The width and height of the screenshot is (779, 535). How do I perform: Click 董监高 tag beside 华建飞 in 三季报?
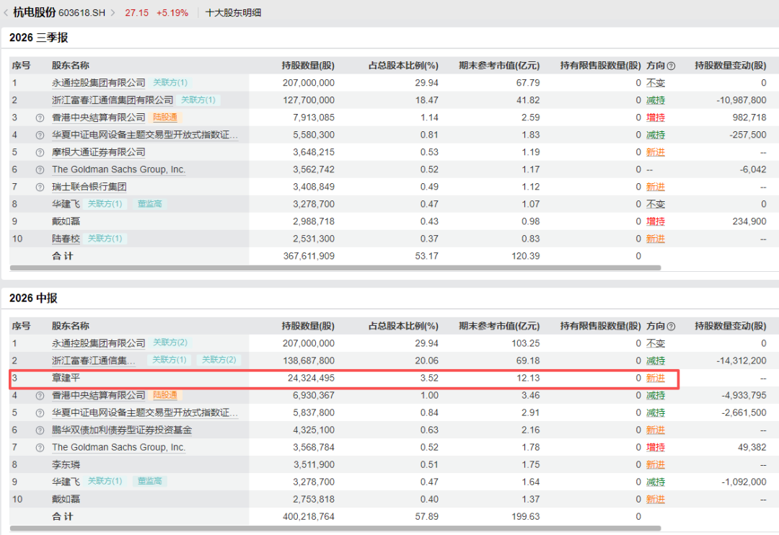click(149, 203)
